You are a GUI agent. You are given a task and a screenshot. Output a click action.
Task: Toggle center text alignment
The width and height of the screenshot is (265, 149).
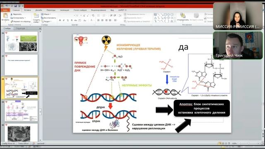click(x=102, y=20)
